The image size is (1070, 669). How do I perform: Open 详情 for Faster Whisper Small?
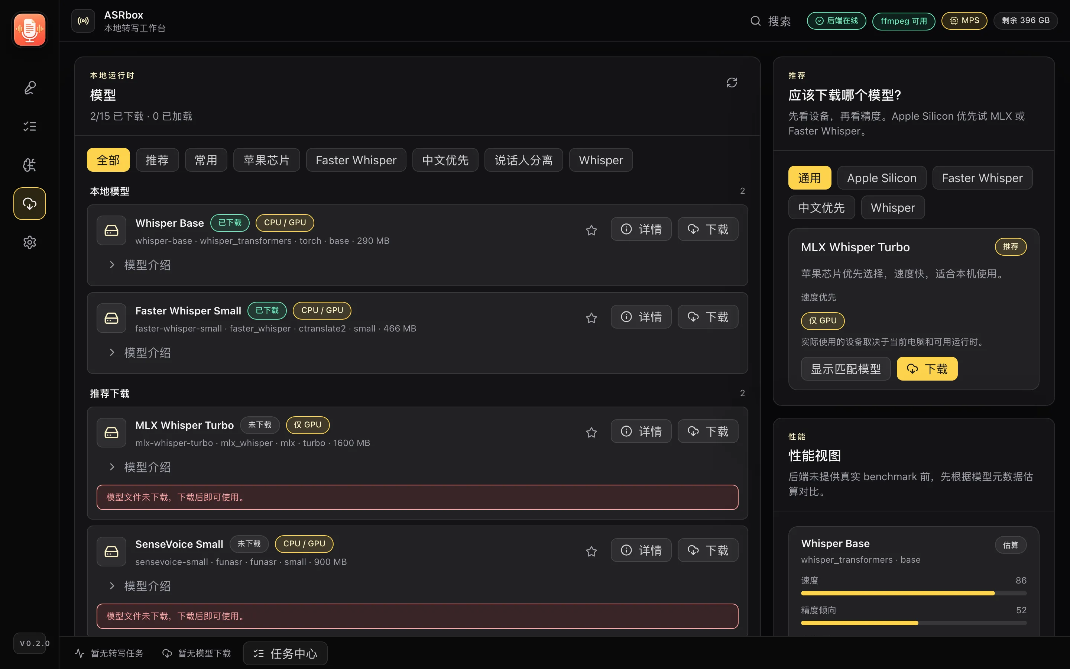pos(641,317)
